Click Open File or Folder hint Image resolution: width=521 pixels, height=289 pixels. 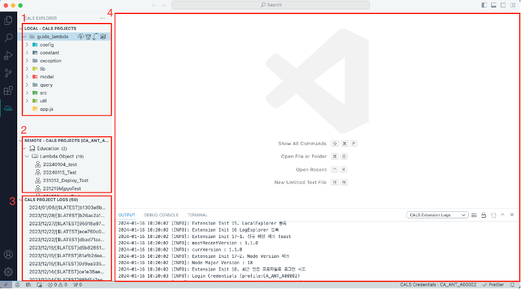click(x=304, y=157)
